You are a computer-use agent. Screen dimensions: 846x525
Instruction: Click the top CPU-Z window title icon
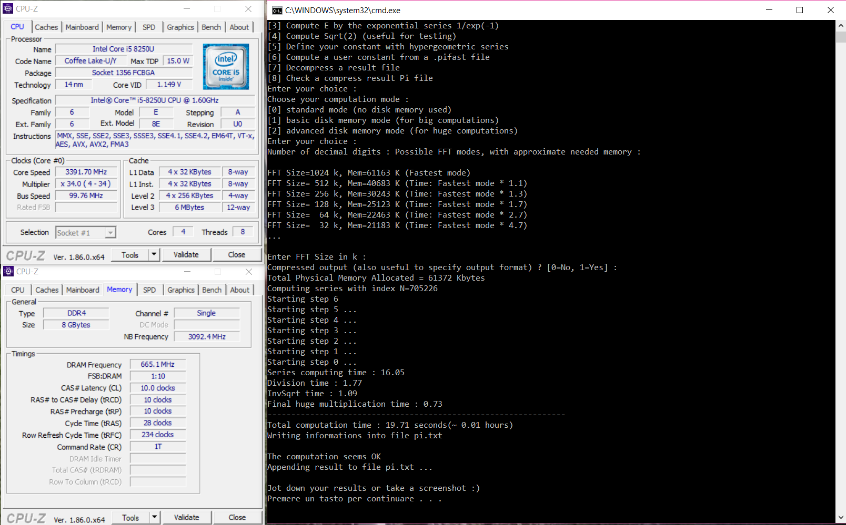tap(8, 9)
